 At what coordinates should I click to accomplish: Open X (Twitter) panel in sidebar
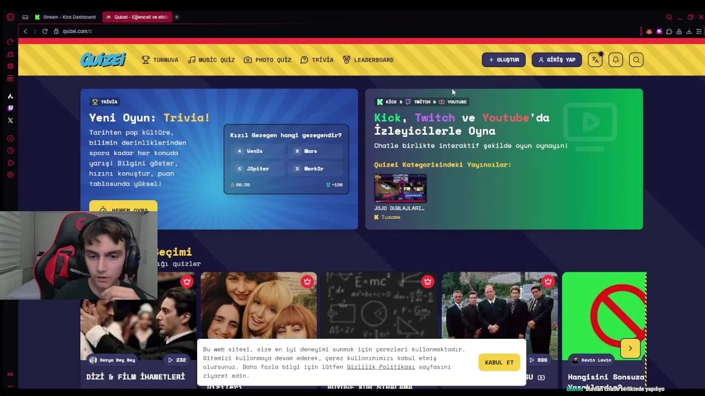10,120
